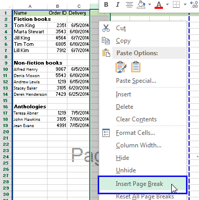
Task: Click order ID 4991 cell
Action: click(57, 126)
